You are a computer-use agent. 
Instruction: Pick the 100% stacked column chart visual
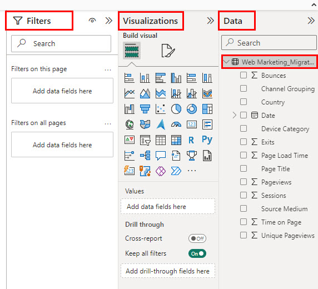[x=207, y=78]
